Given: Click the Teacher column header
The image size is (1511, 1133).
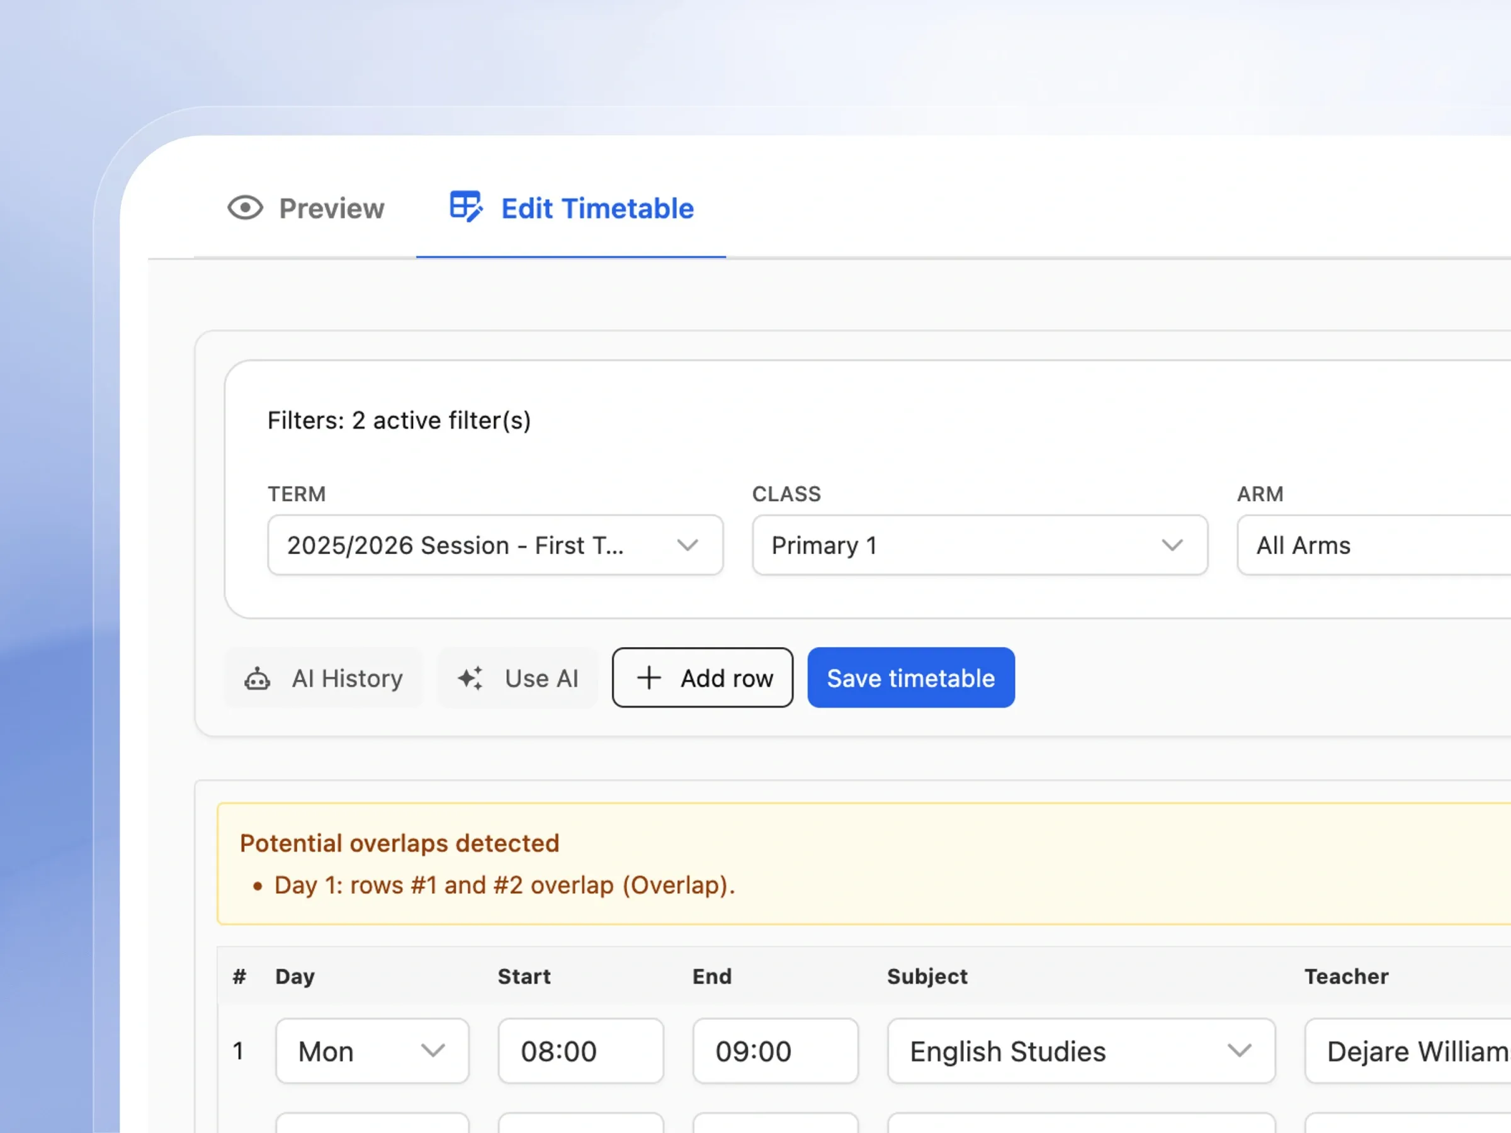Looking at the screenshot, I should [1347, 977].
